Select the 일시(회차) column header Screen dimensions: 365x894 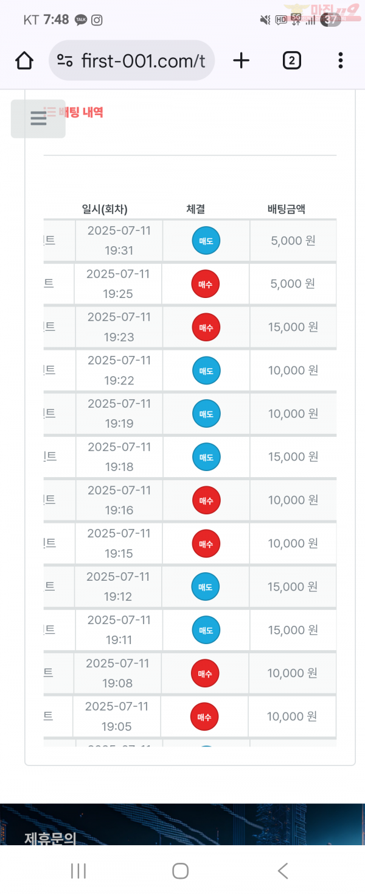coord(105,209)
